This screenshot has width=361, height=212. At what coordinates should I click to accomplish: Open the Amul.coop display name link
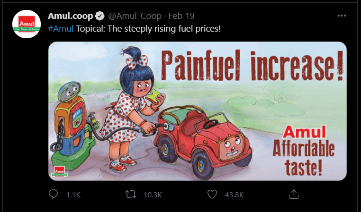click(x=71, y=16)
